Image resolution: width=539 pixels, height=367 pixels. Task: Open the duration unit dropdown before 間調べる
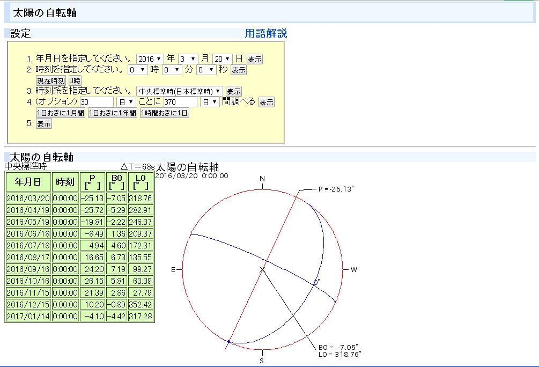(x=210, y=102)
